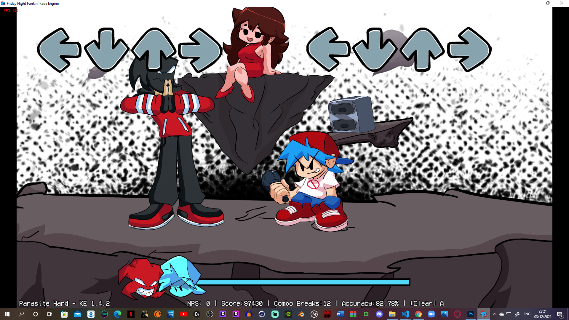Open NVIDIA app from taskbar
The width and height of the screenshot is (569, 320).
pos(288,314)
